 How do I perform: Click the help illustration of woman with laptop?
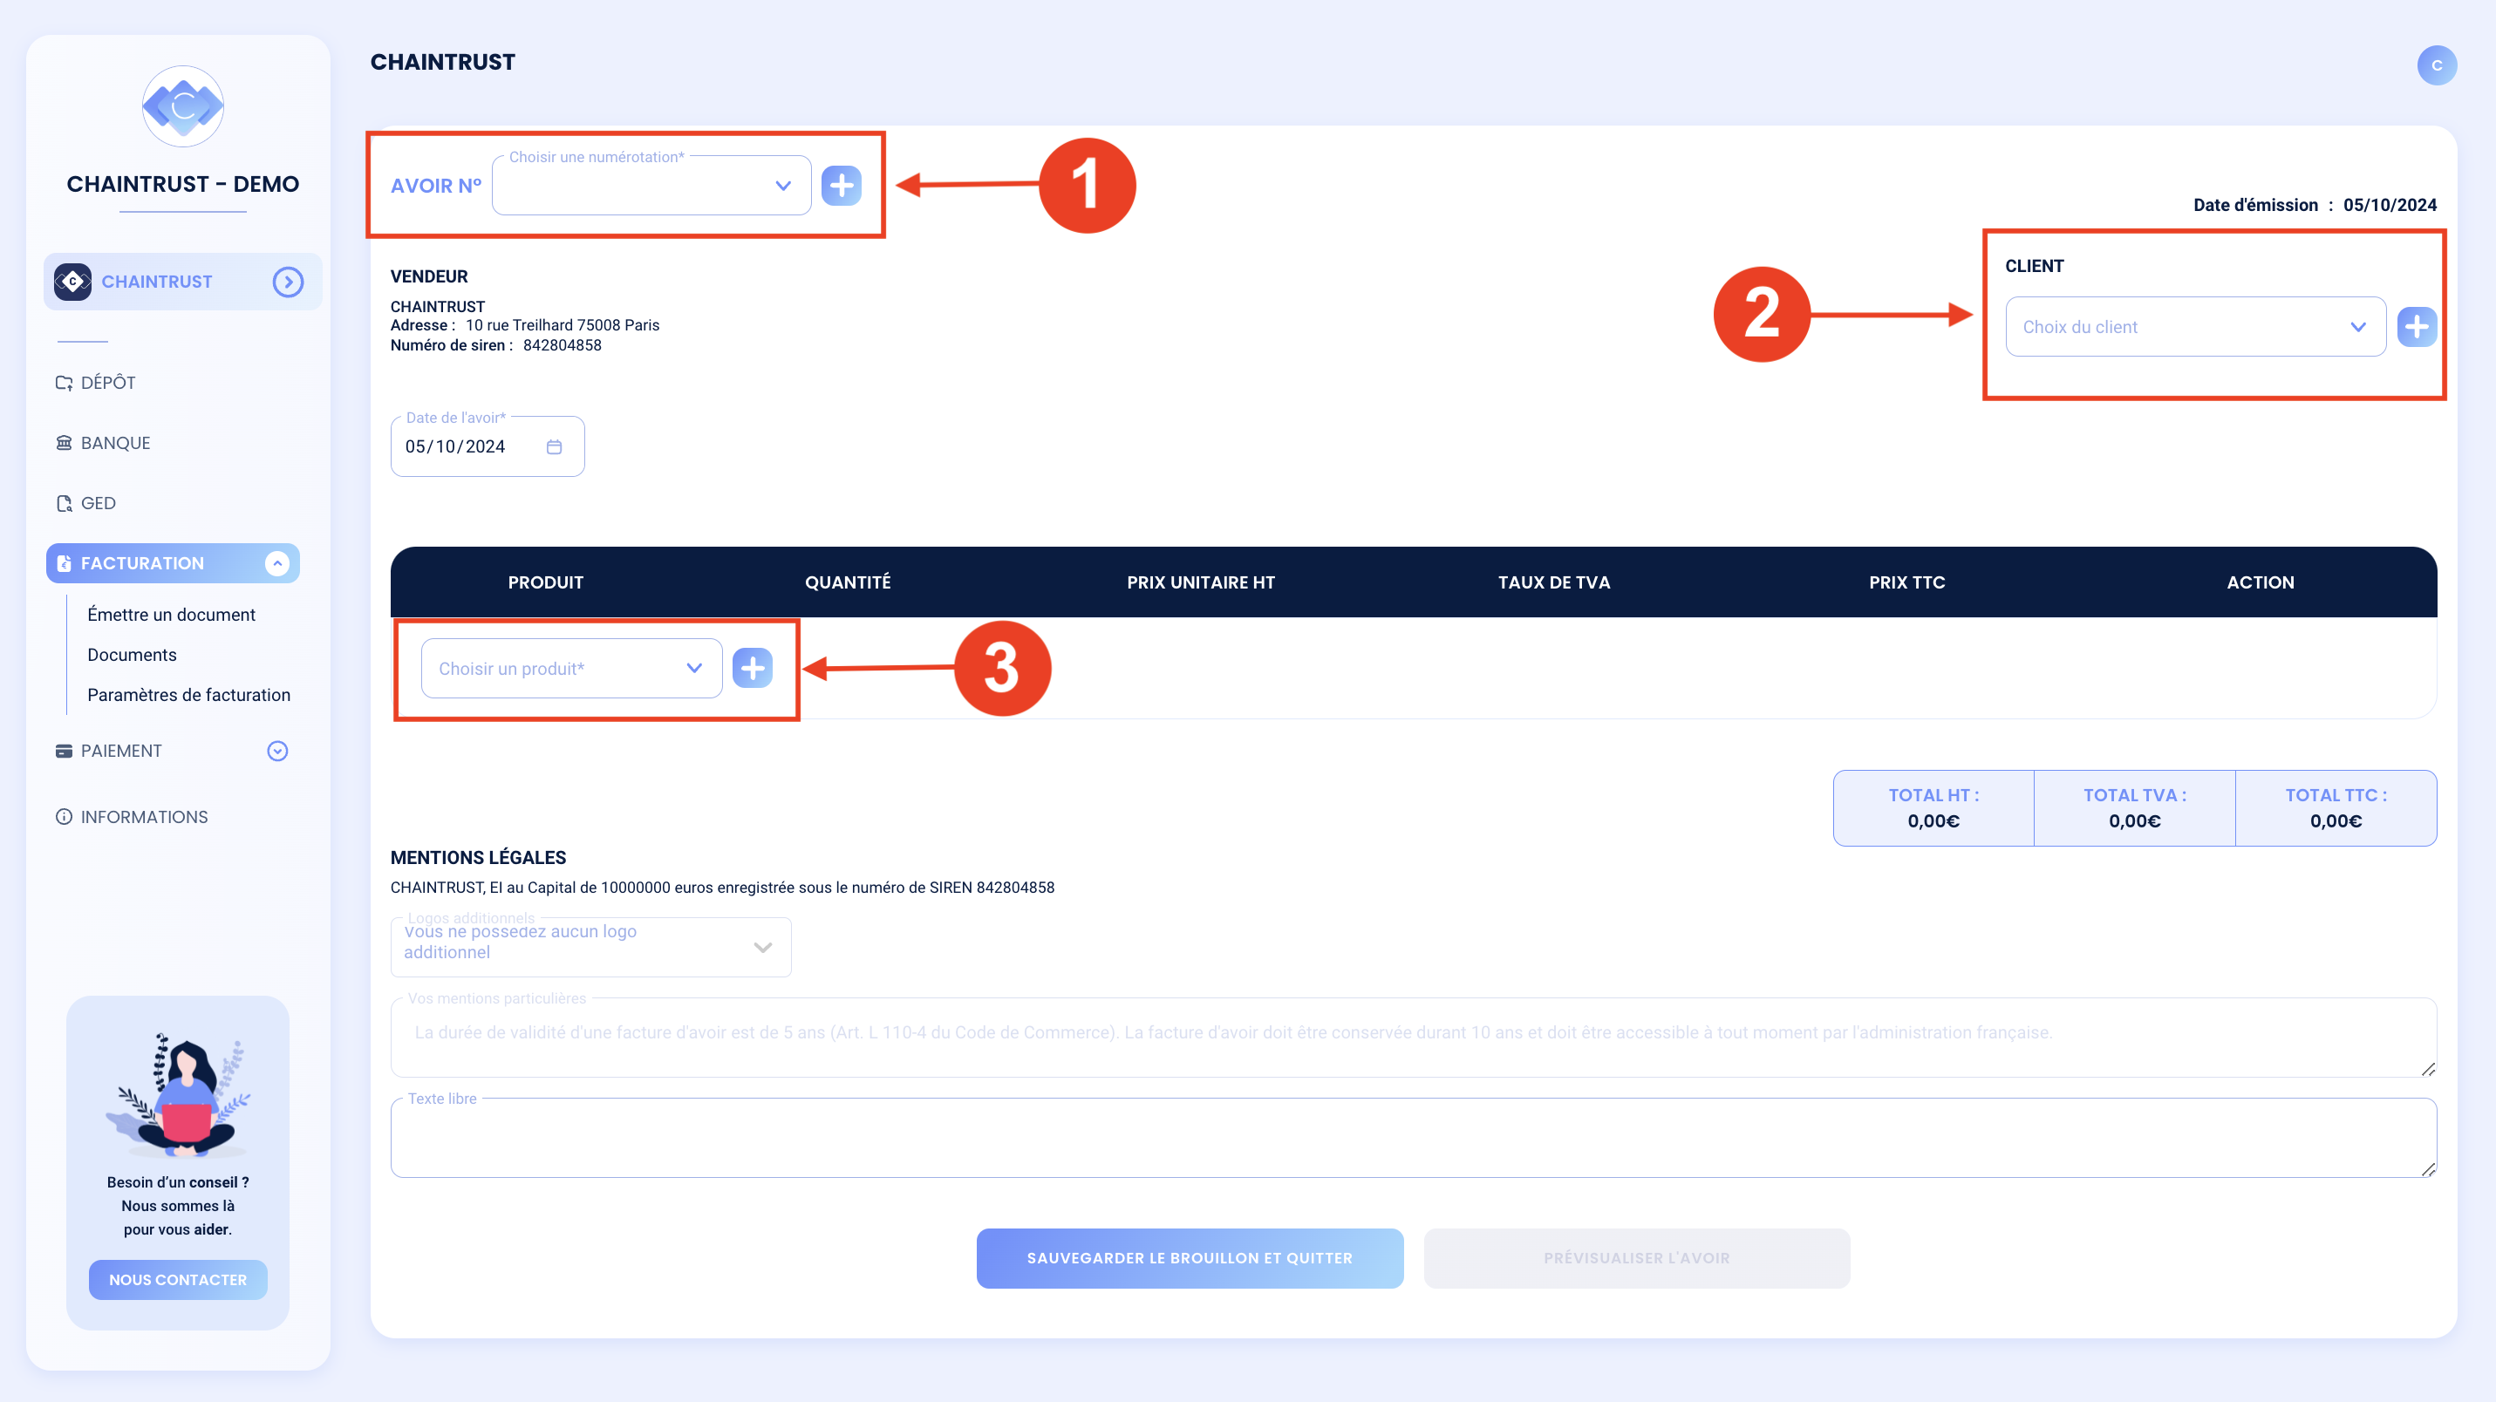[178, 1094]
